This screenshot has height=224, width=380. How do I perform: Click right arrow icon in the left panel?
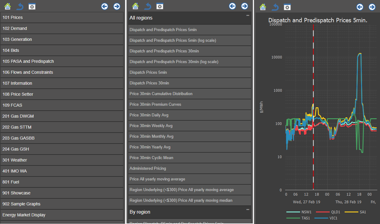click(x=117, y=6)
